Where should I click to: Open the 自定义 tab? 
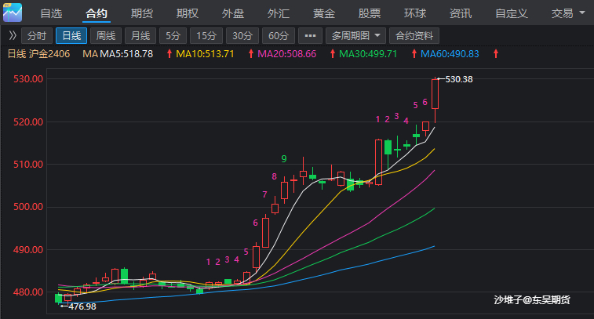pyautogui.click(x=512, y=13)
